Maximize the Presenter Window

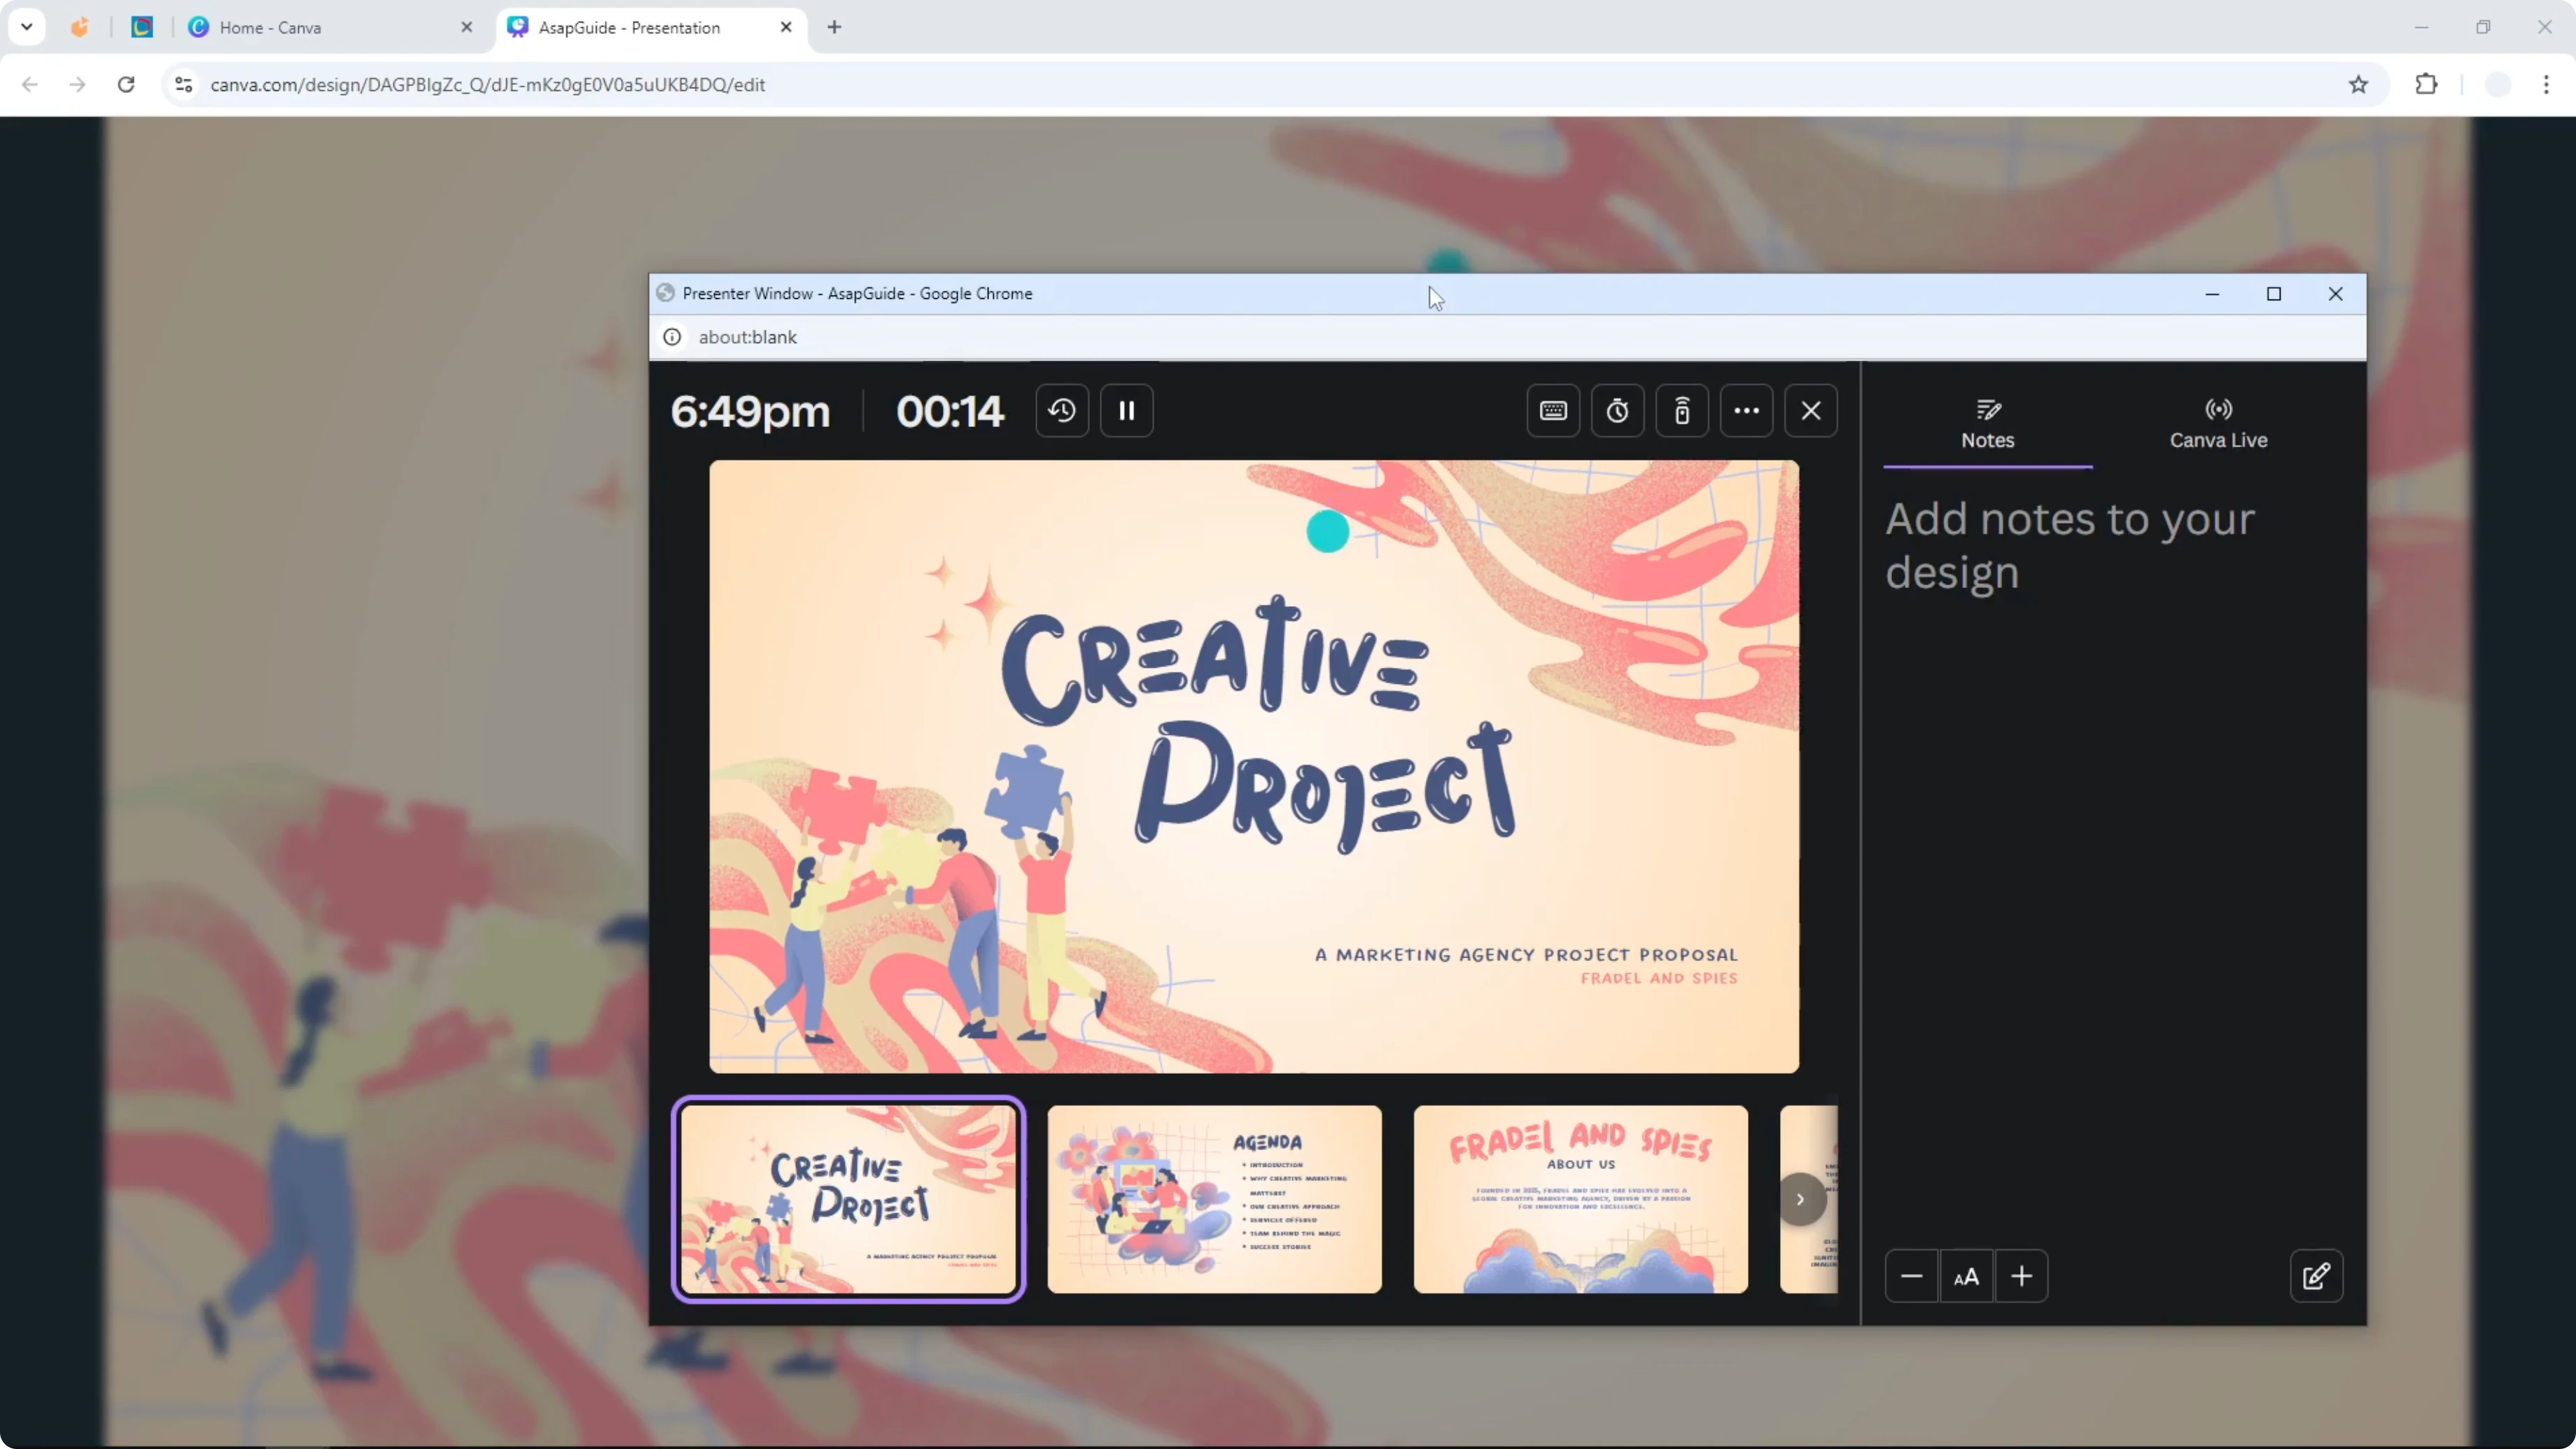point(2274,294)
